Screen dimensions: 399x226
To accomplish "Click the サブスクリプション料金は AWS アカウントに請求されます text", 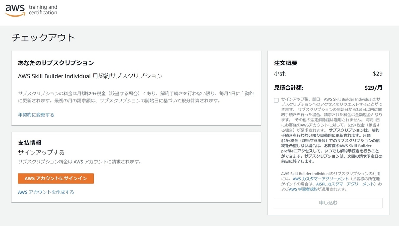I will tap(80, 162).
